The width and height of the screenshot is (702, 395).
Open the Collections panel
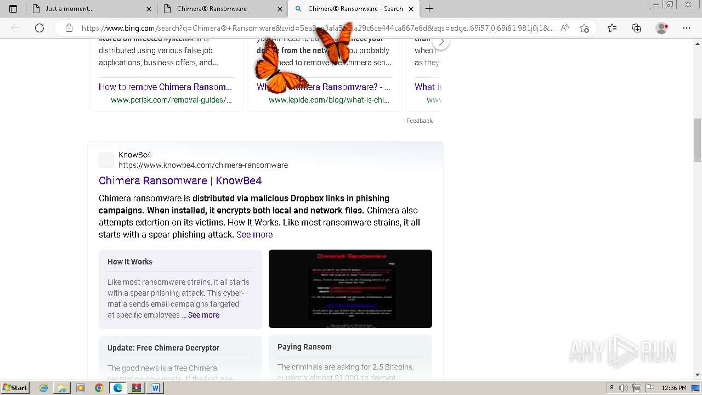coord(636,28)
